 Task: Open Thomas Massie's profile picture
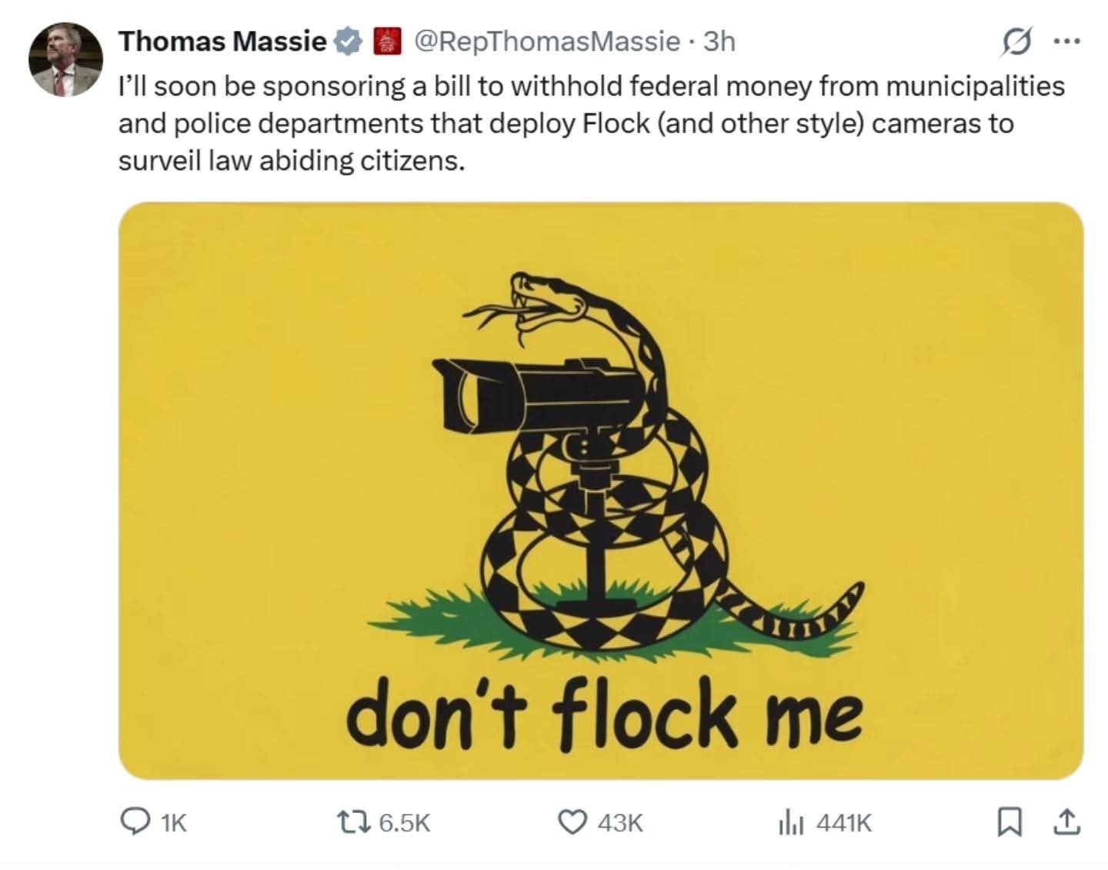click(65, 60)
